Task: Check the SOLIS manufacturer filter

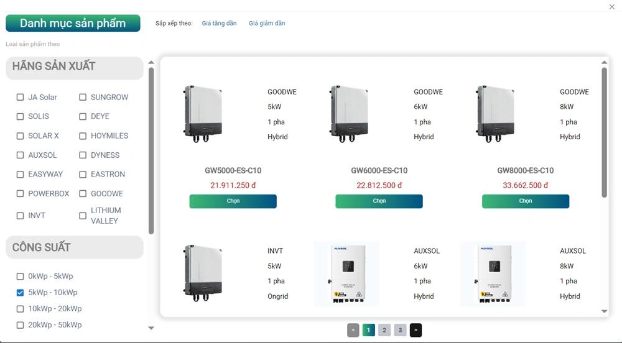Action: (21, 116)
